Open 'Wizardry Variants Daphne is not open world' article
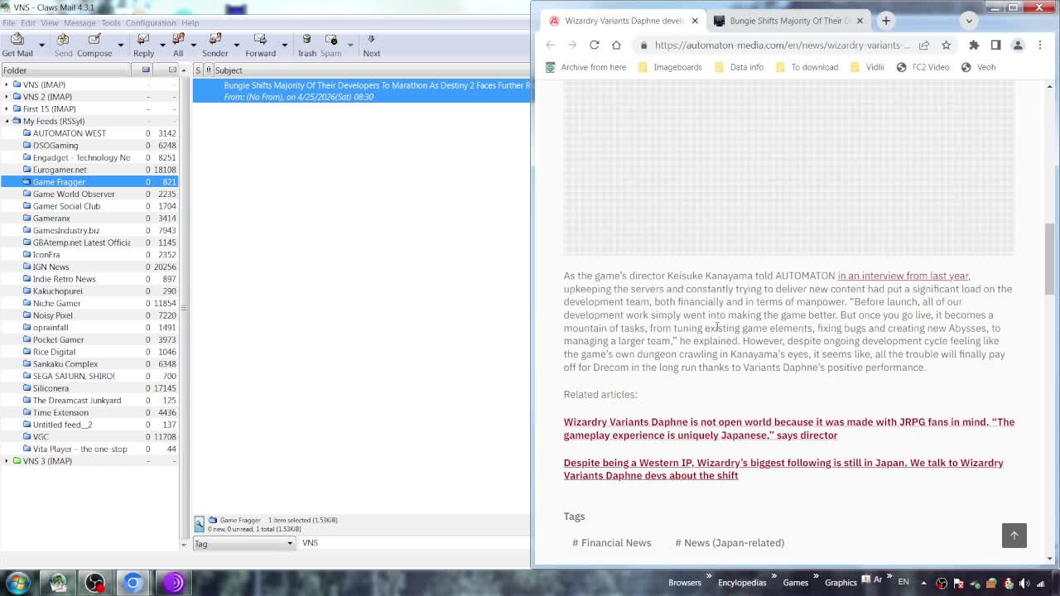Viewport: 1060px width, 596px height. coord(788,429)
